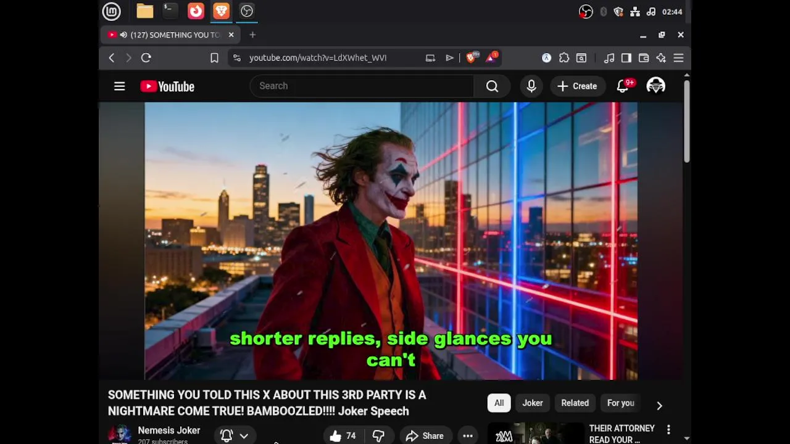
Task: Open the Brave Shields lion icon
Action: pos(471,58)
